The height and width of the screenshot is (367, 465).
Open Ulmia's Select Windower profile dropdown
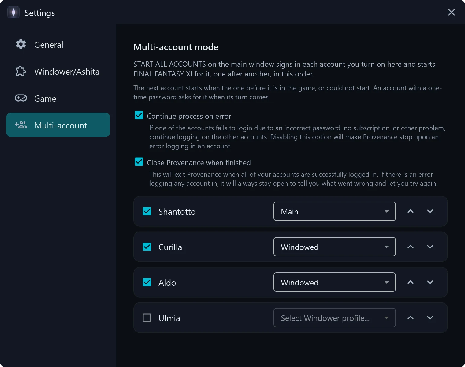click(335, 318)
